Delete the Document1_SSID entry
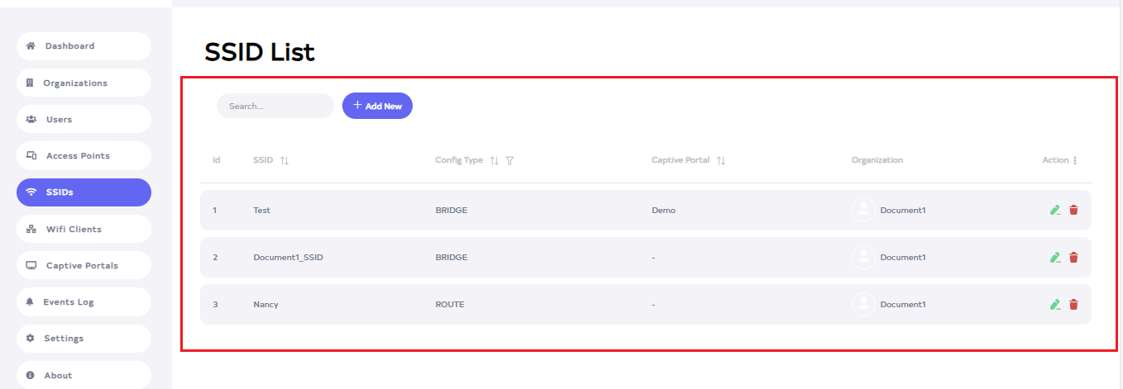This screenshot has width=1123, height=389. coord(1073,258)
